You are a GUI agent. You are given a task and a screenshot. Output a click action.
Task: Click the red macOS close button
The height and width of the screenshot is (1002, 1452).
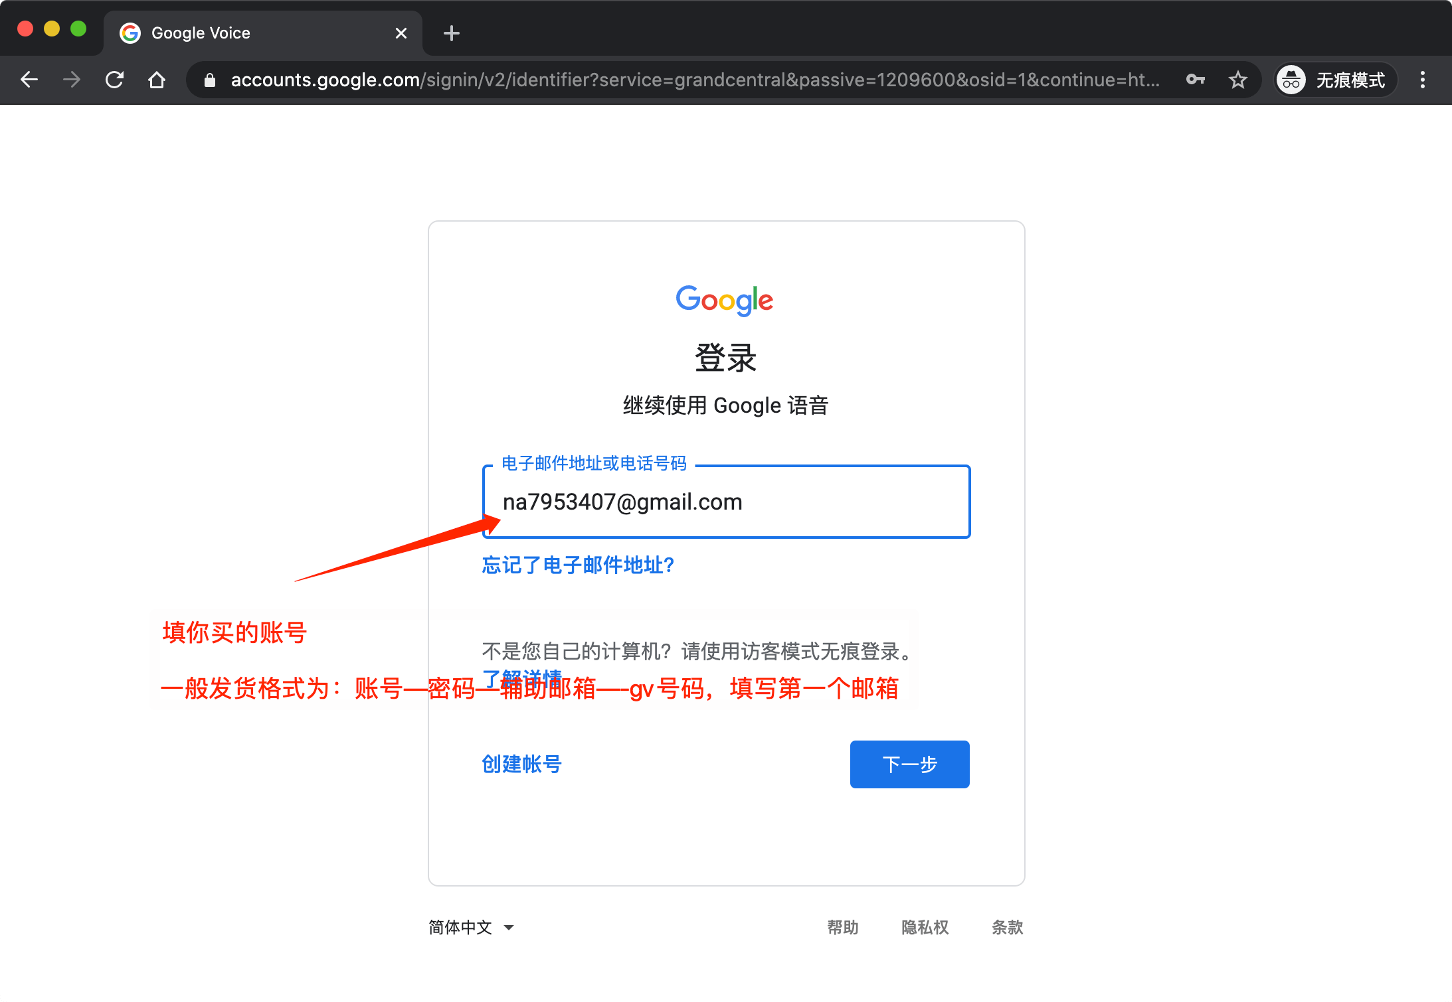coord(25,29)
